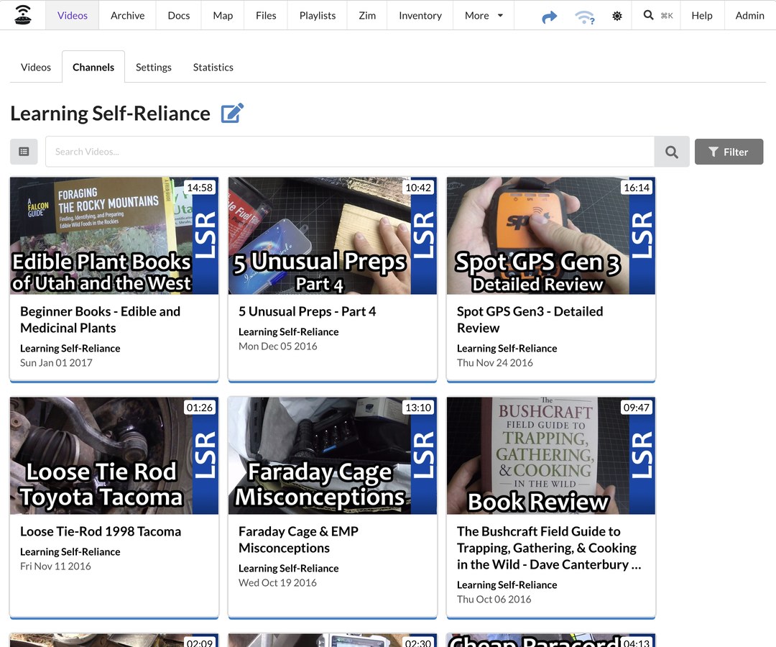Click channel name under 5 Unusual Preps card

tap(289, 331)
